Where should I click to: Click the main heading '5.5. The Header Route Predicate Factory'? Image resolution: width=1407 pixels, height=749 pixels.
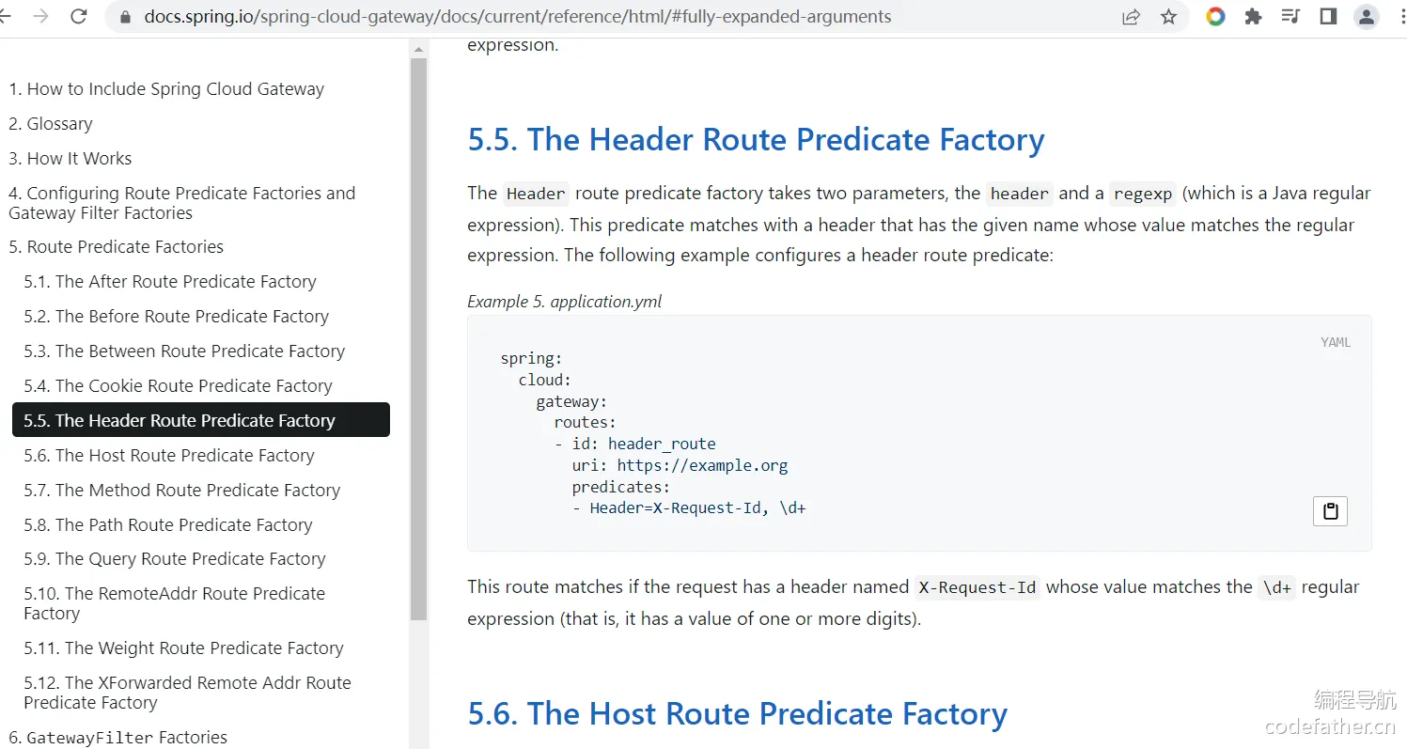757,140
